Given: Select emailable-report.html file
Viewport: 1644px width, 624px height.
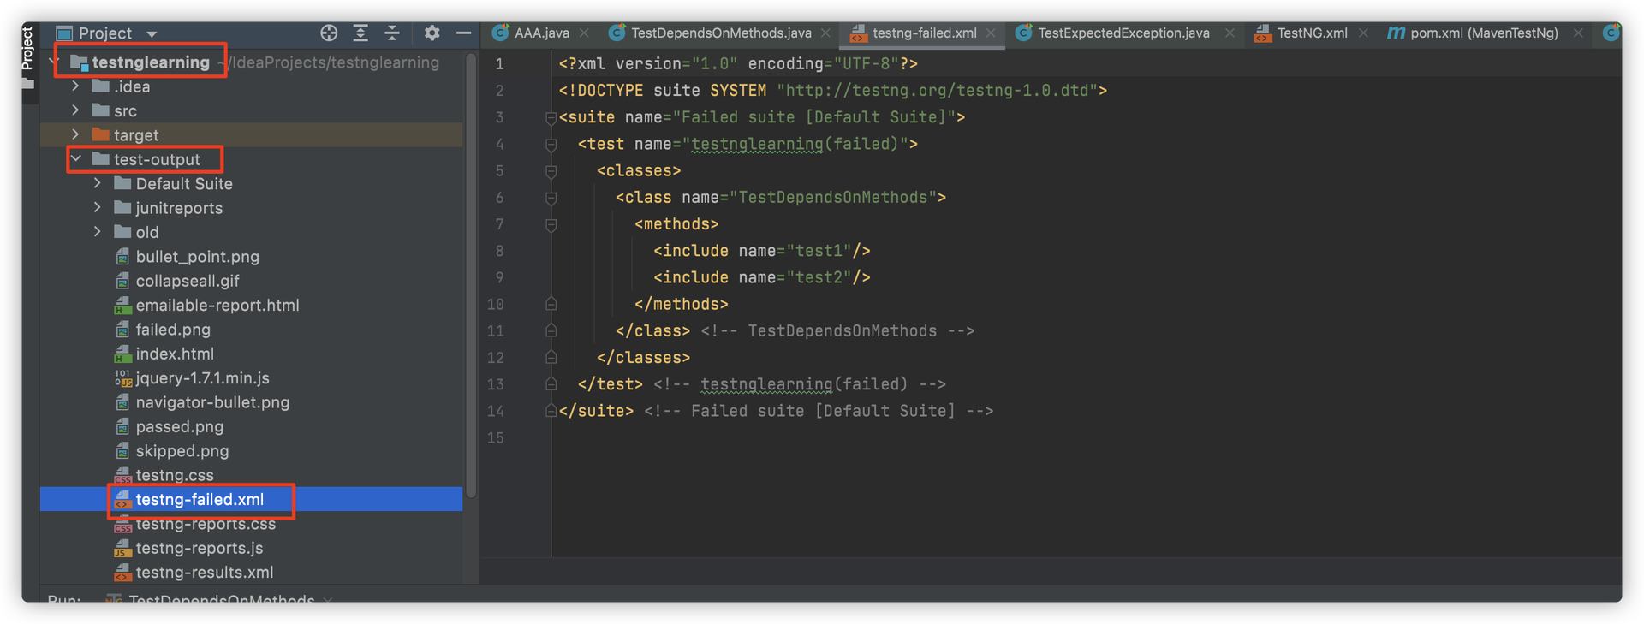Looking at the screenshot, I should [217, 305].
